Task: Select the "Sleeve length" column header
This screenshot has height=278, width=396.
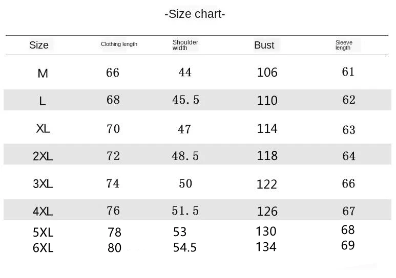Action: point(344,45)
